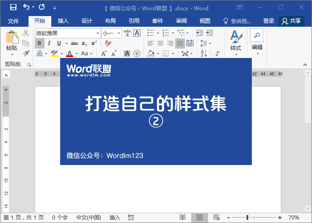Click word count 0 个字
The width and height of the screenshot is (312, 223).
coord(60,218)
